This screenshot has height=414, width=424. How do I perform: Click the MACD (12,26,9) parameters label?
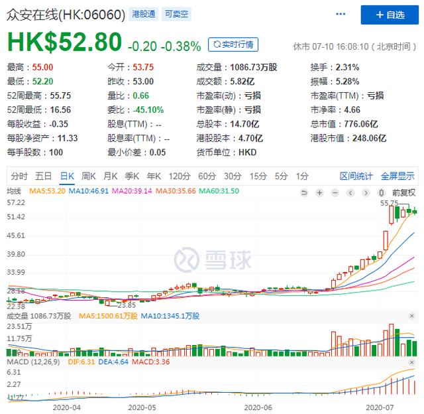tap(33, 362)
